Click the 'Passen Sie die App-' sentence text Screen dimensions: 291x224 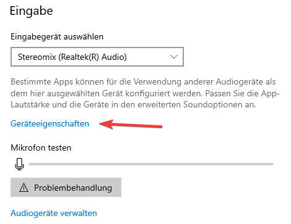(243, 93)
